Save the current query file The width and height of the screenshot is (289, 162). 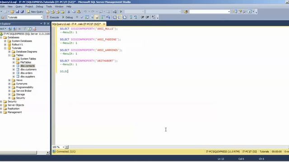[x=17, y=12]
